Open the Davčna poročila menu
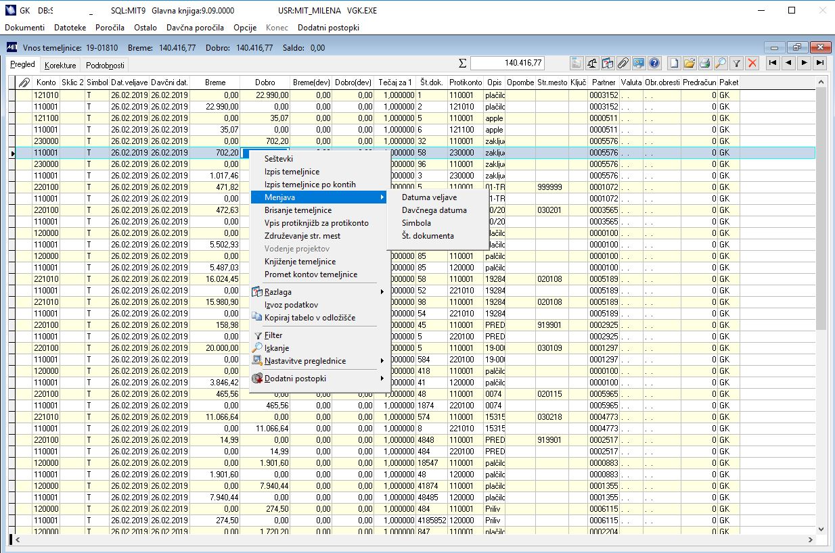This screenshot has width=835, height=553. (x=195, y=28)
